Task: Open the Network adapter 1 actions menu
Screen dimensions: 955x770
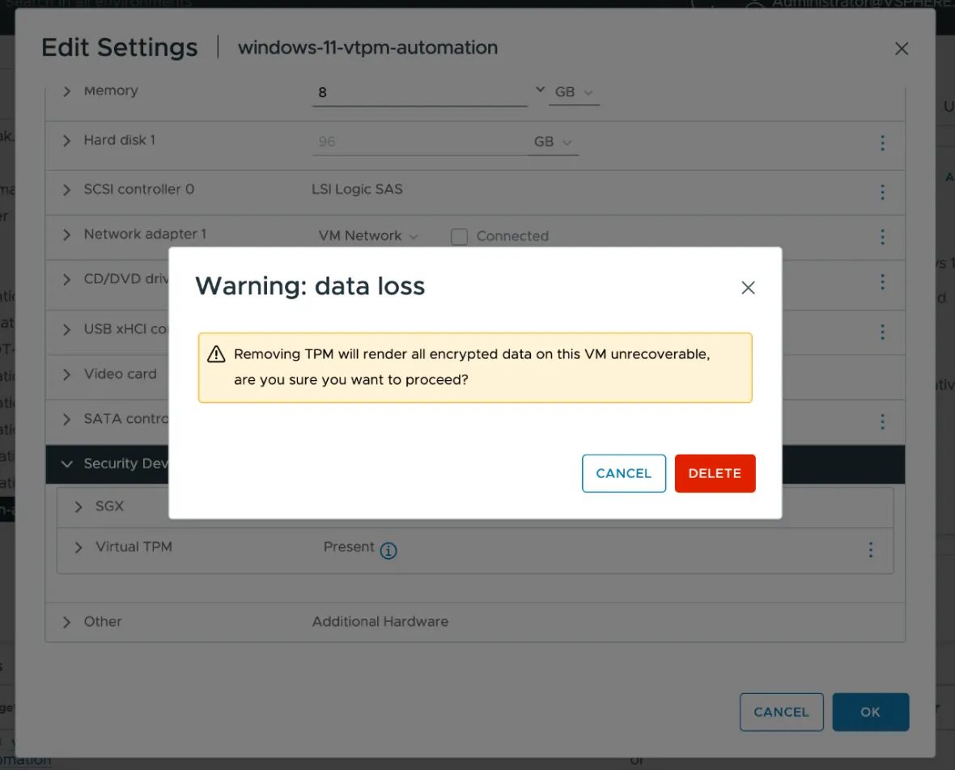Action: (883, 237)
